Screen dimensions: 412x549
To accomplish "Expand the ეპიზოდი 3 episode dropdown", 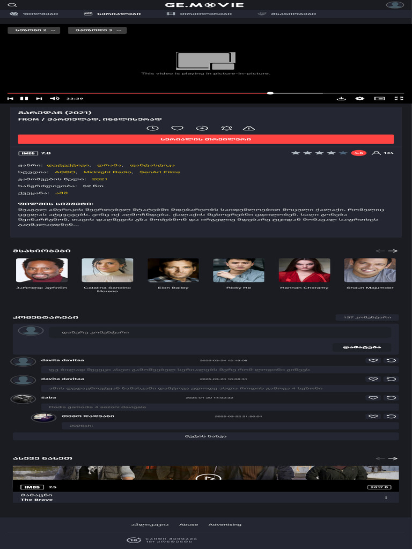I will (x=98, y=30).
